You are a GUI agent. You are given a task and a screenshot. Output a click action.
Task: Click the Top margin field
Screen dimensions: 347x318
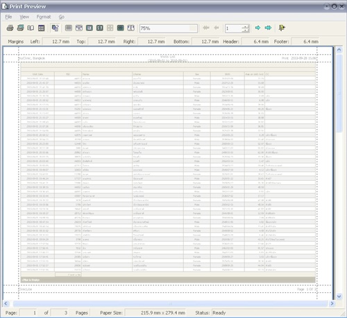(102, 42)
